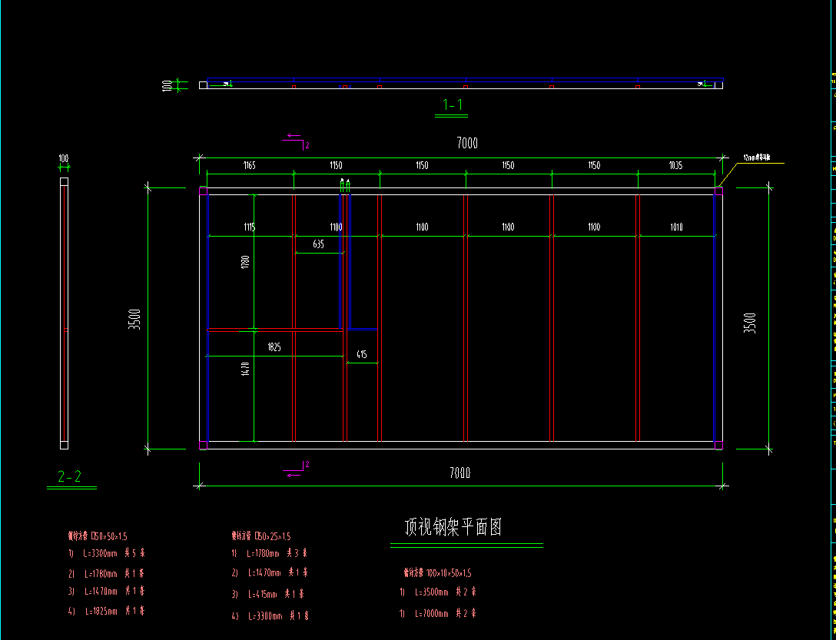Select the left 3500 height dimension text
The width and height of the screenshot is (836, 640).
(x=134, y=319)
